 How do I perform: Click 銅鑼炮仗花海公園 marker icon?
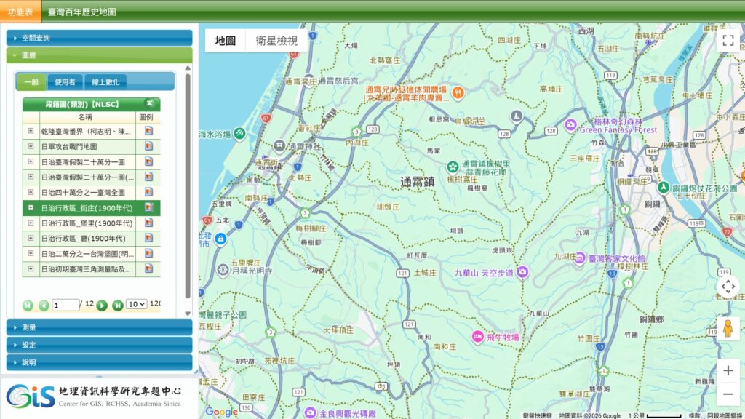pyautogui.click(x=664, y=187)
